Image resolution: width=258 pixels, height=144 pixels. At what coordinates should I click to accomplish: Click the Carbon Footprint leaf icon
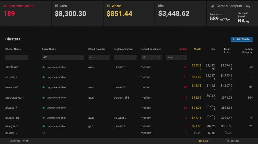click(212, 6)
